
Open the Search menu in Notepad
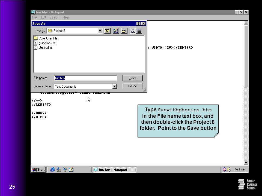coord(54,17)
